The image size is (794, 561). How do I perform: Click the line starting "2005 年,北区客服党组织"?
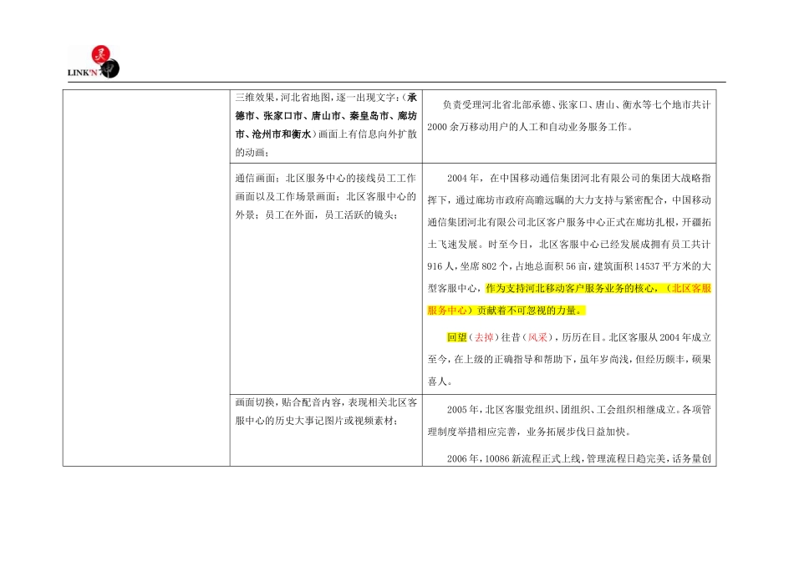point(579,410)
